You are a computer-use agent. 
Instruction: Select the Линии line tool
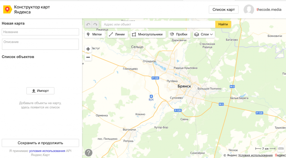coord(117,34)
